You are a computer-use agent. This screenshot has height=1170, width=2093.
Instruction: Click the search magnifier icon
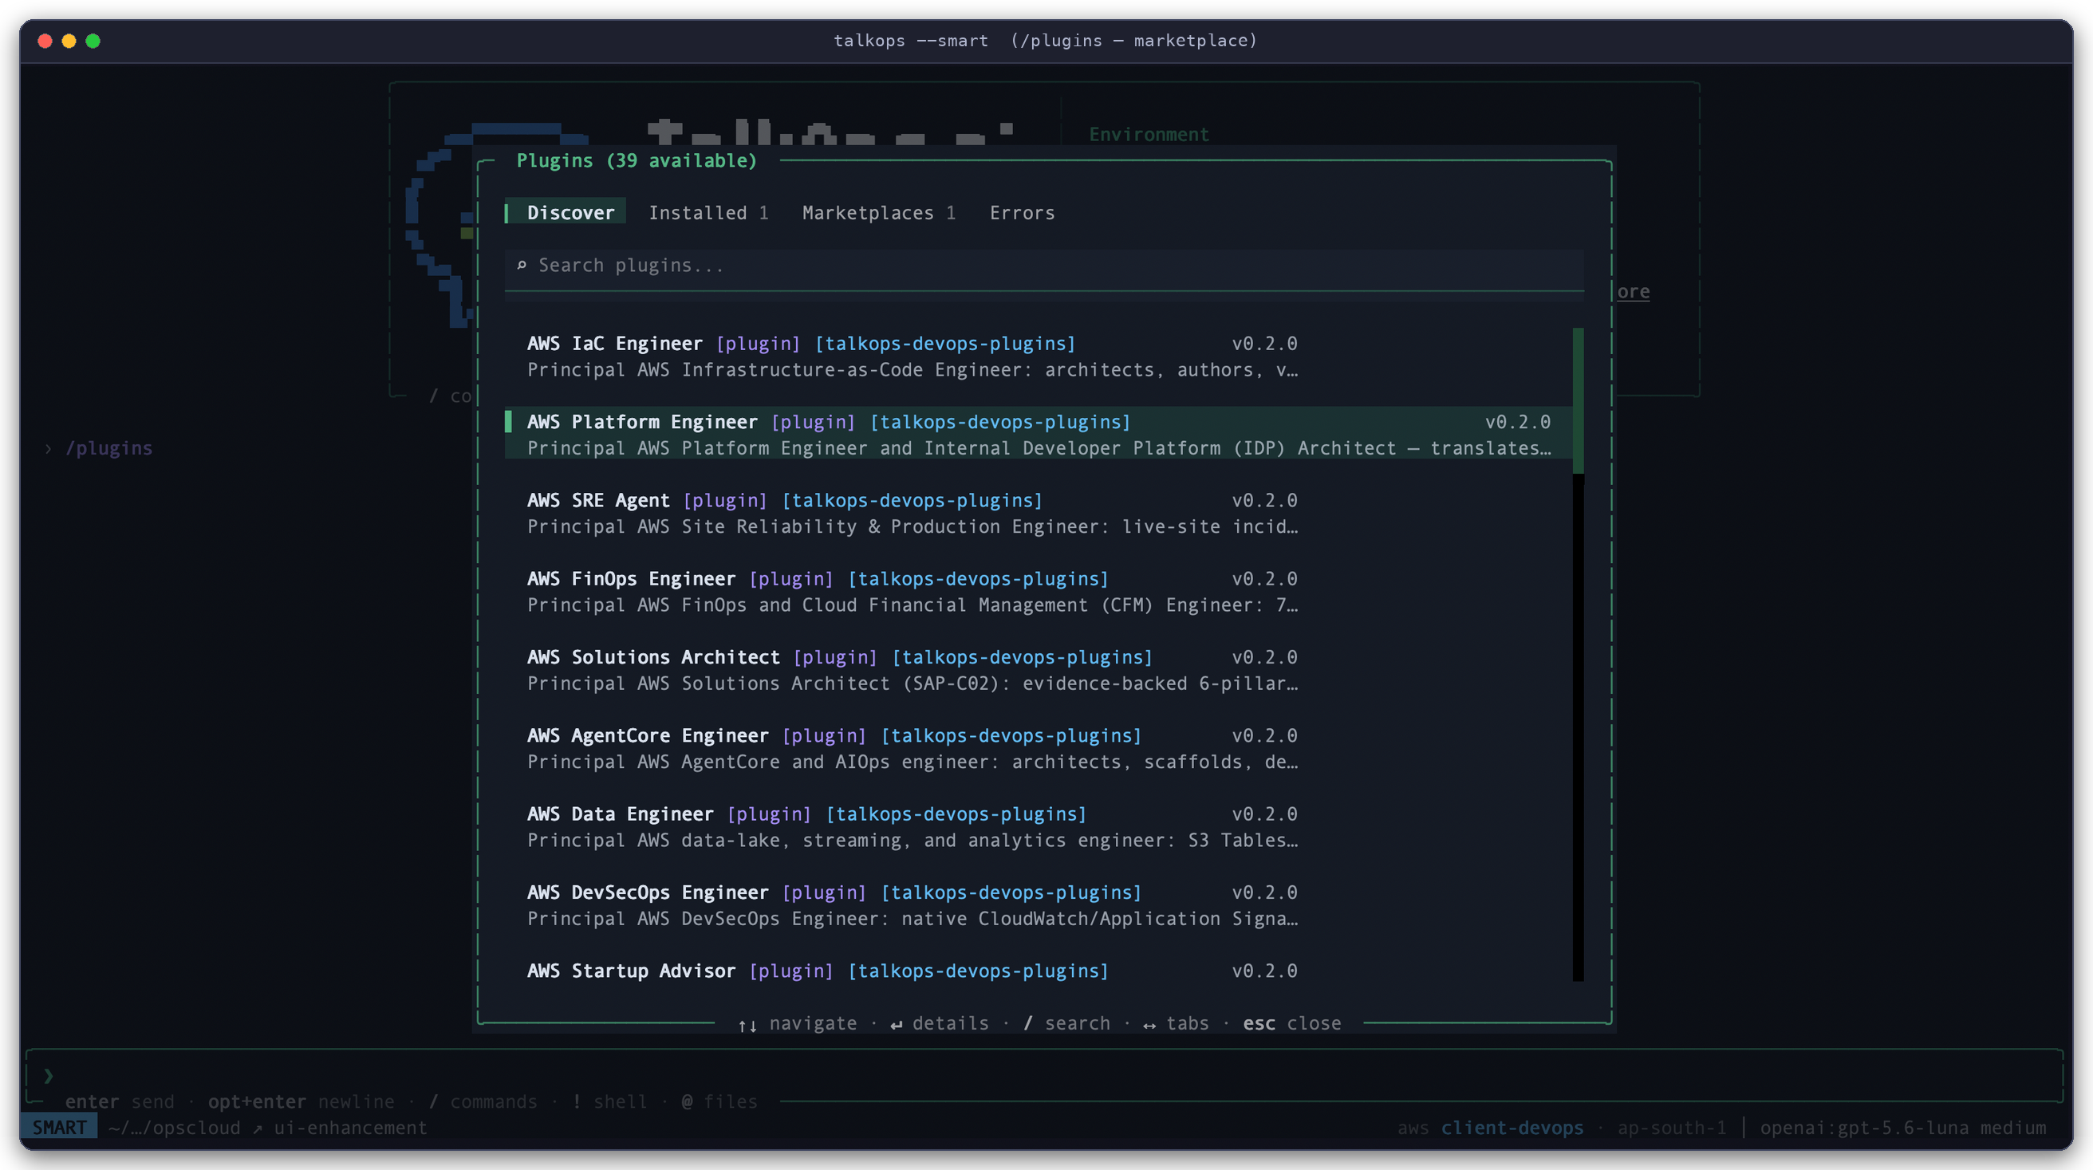pyautogui.click(x=521, y=266)
